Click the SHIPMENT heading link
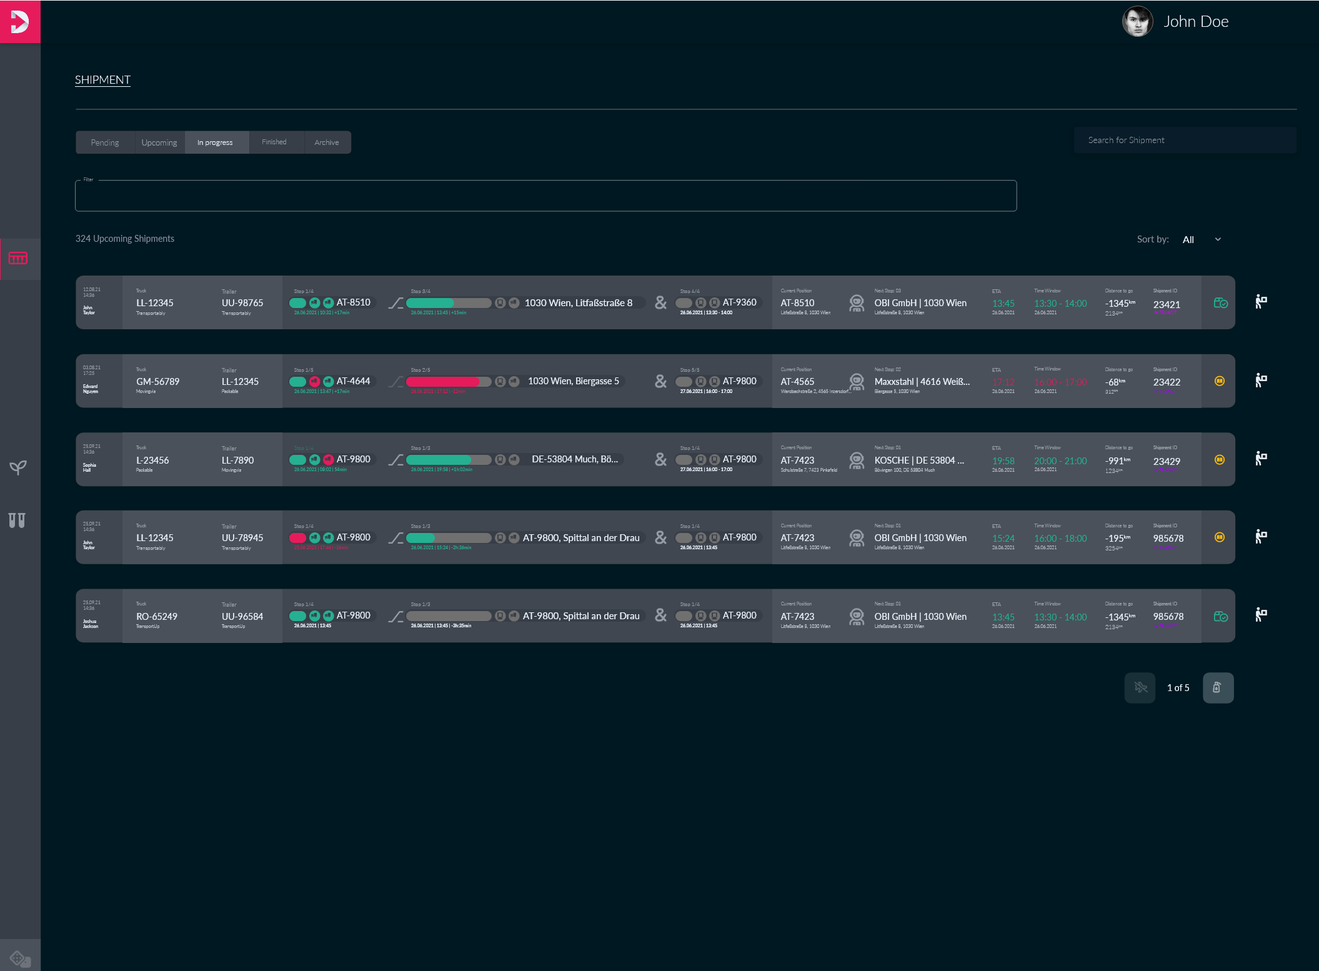This screenshot has width=1319, height=971. coord(102,80)
